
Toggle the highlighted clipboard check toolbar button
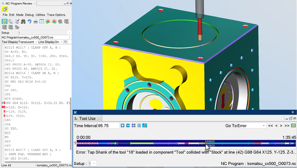pyautogui.click(x=5, y=21)
